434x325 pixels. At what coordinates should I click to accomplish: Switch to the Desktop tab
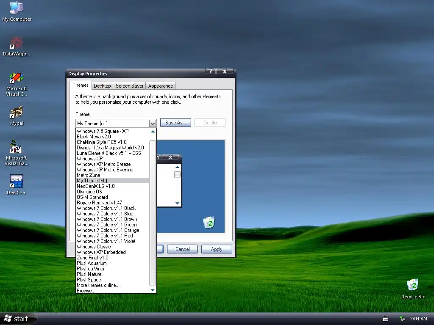(102, 85)
